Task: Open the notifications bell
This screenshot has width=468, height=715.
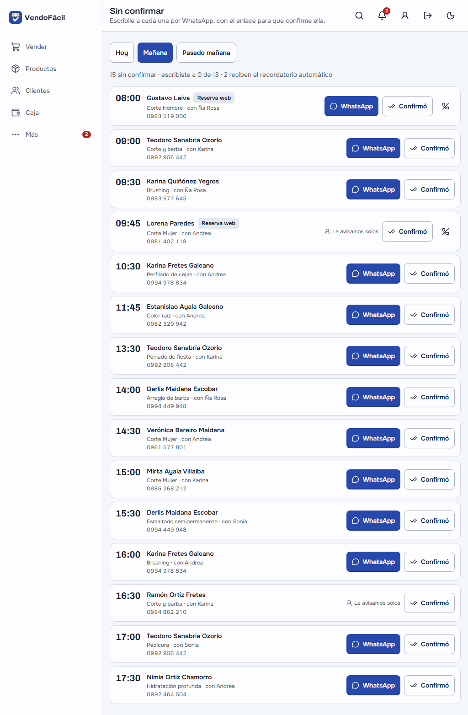Action: (382, 16)
